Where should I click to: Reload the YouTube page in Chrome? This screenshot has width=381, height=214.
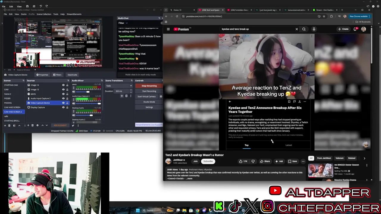177,16
